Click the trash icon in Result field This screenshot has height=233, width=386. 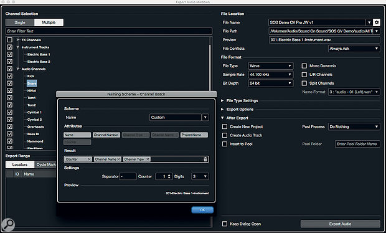tap(205, 159)
